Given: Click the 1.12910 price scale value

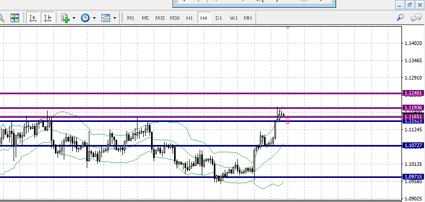Looking at the screenshot, I should point(413,77).
